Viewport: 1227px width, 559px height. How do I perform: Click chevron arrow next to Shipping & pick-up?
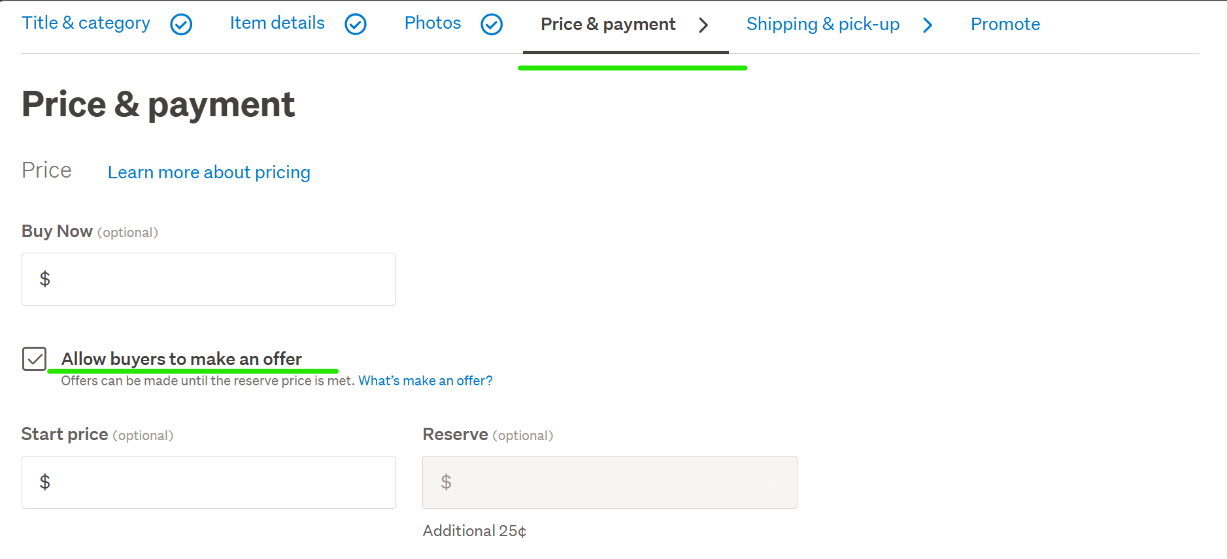pyautogui.click(x=928, y=25)
